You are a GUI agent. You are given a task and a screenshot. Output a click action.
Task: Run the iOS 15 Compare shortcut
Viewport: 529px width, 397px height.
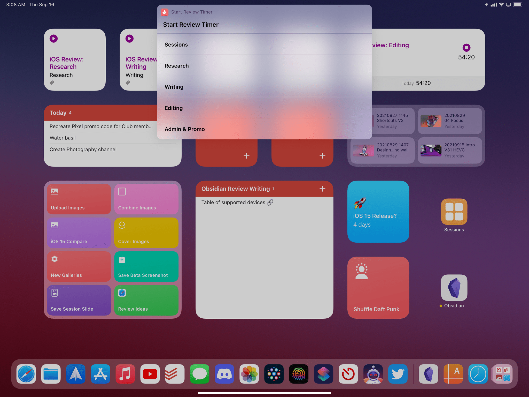pos(79,233)
